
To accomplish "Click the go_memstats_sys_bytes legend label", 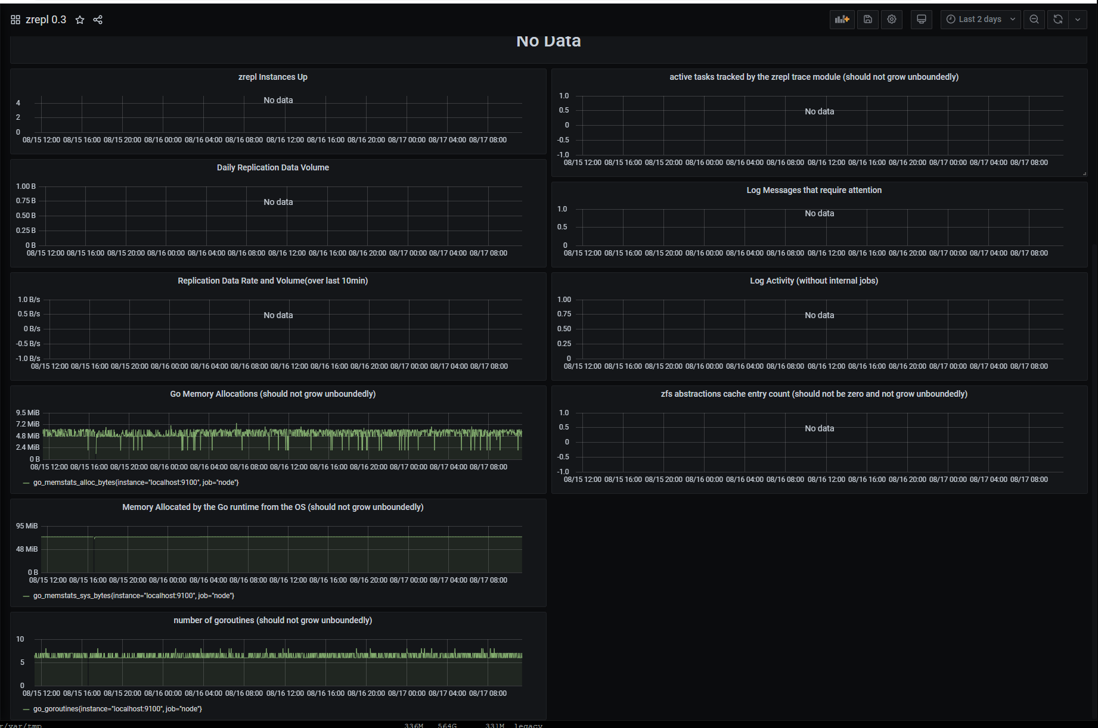I will [134, 595].
